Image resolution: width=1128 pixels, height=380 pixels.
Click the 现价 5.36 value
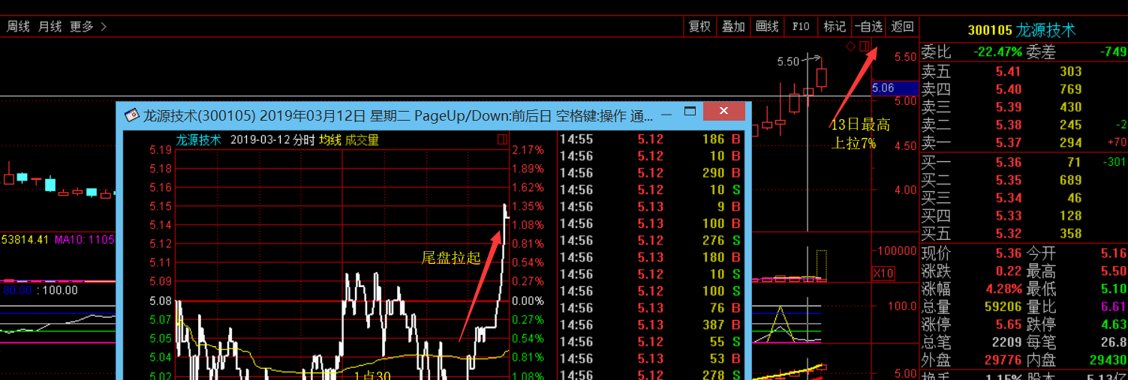(x=1009, y=253)
